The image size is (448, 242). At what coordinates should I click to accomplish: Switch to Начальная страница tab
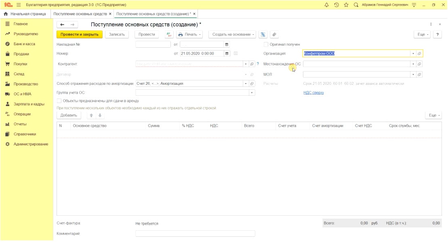click(25, 14)
